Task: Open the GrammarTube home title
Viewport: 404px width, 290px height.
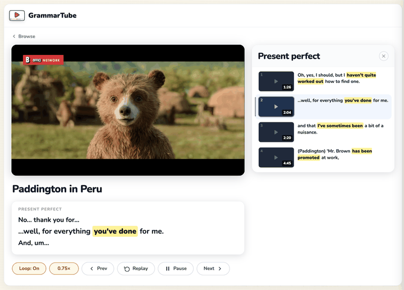Action: (52, 16)
